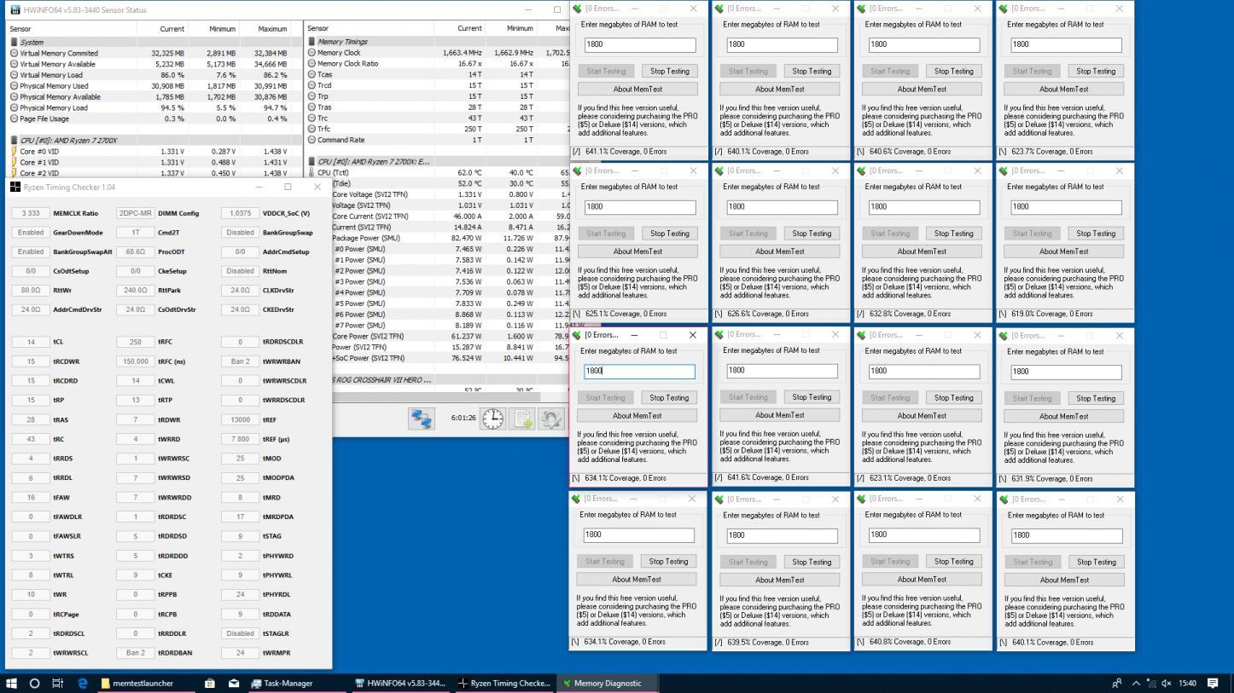This screenshot has height=693, width=1234.
Task: Click the taskbar clock showing 15:40
Action: (1188, 683)
